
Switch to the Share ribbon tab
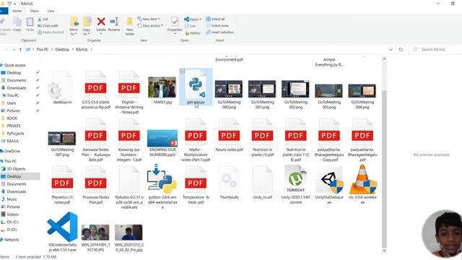[x=34, y=11]
